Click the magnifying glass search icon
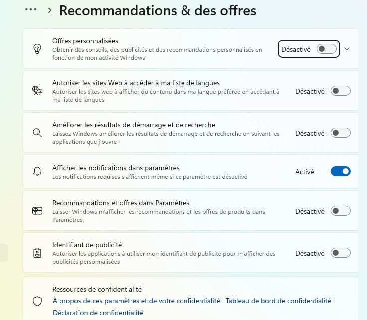 click(x=37, y=133)
